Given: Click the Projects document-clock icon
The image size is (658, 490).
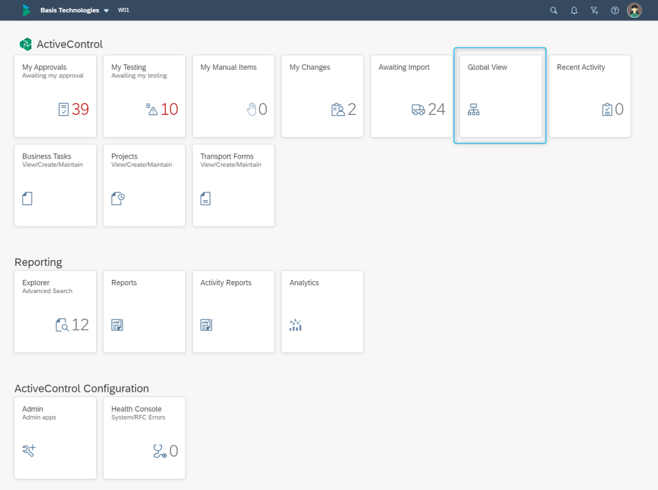Looking at the screenshot, I should 118,198.
